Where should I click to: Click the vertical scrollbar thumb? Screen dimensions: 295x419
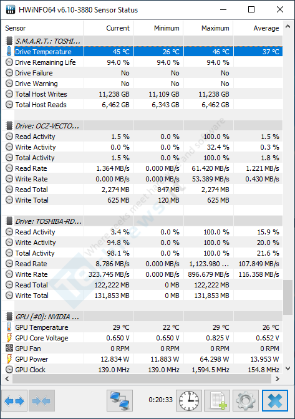(288, 297)
